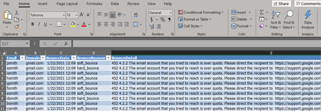Image resolution: width=321 pixels, height=111 pixels.
Task: Toggle Wrap Text
Action: pos(136,15)
